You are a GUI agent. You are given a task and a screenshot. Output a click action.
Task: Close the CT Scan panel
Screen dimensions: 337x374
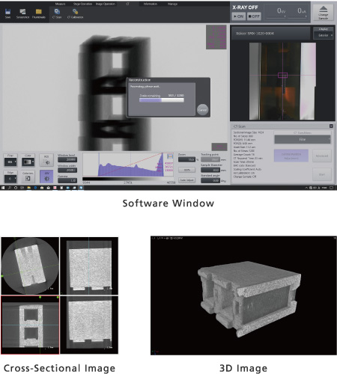point(331,126)
